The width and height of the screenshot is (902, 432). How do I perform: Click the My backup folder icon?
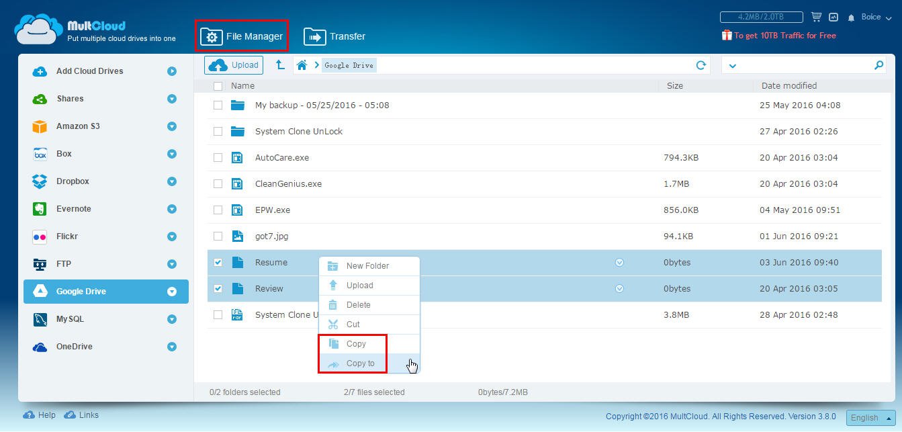pyautogui.click(x=237, y=105)
